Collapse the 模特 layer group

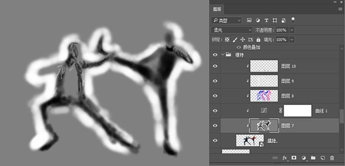pos(223,55)
